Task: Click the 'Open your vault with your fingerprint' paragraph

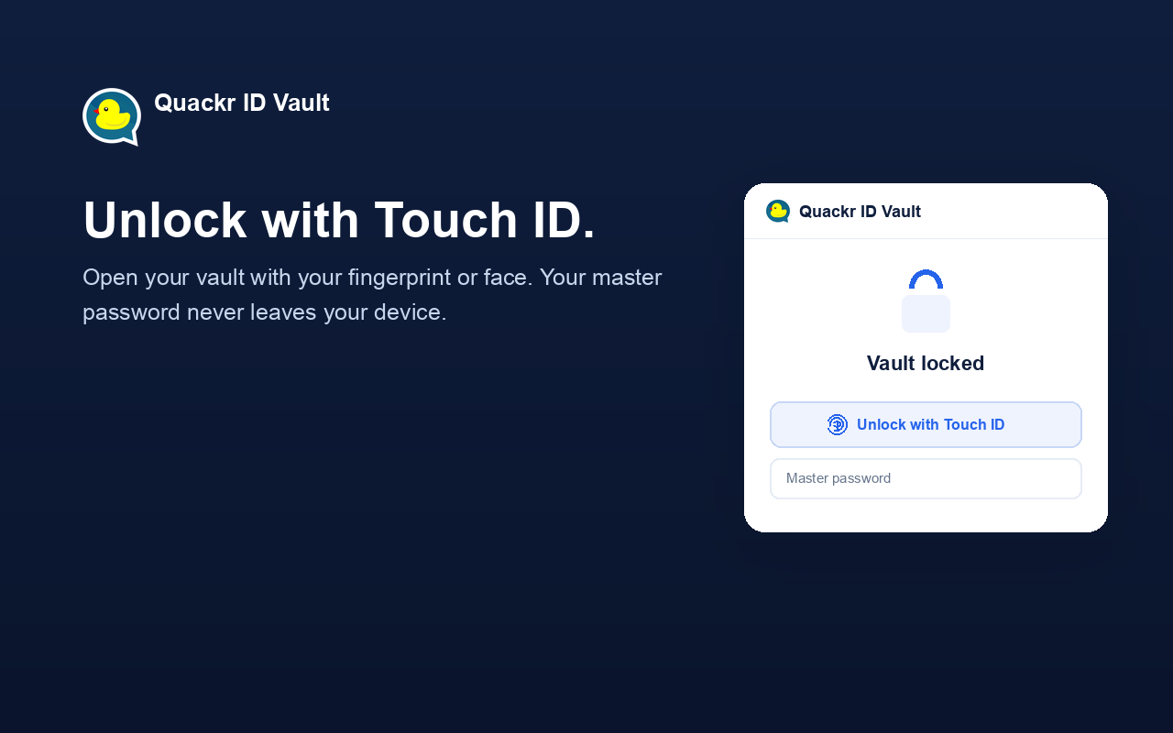Action: (372, 294)
